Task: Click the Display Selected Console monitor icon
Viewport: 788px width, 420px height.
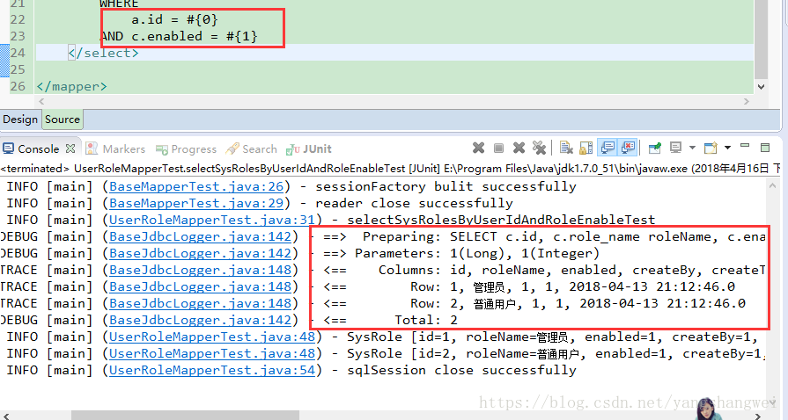Action: point(675,148)
